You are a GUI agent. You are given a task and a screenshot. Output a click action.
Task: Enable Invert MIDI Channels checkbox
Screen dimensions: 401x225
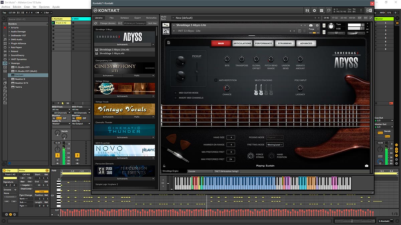click(176, 98)
